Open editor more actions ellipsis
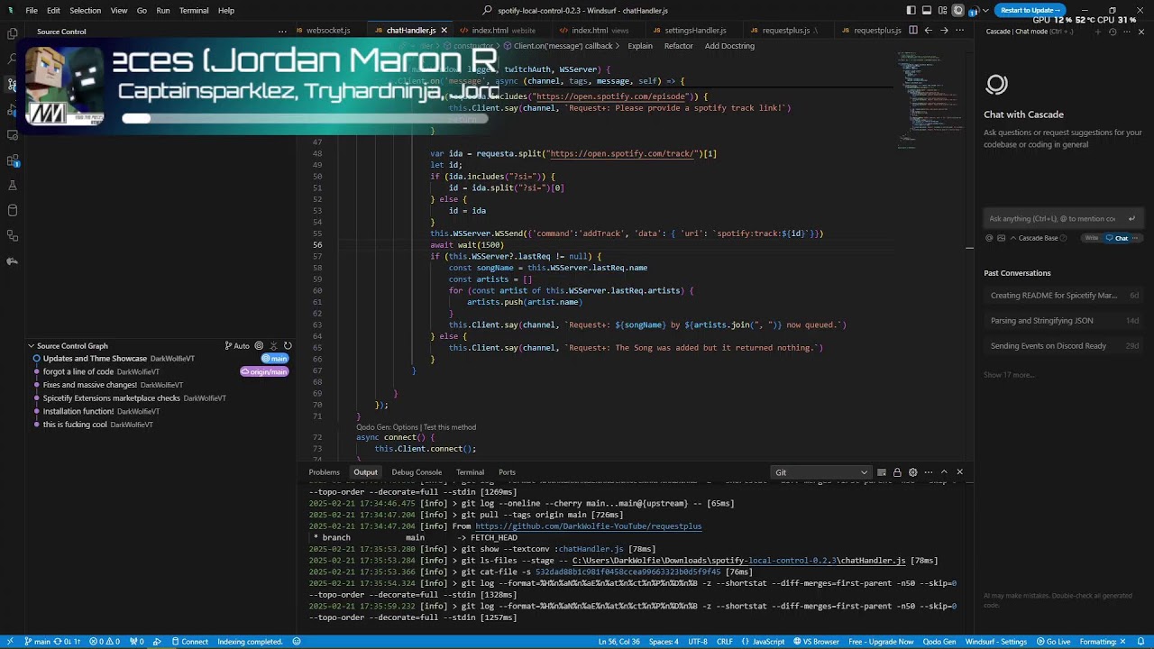This screenshot has height=649, width=1154. (958, 31)
